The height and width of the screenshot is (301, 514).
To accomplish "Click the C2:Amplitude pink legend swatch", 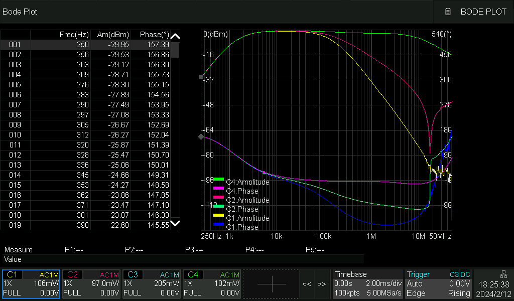I will (x=218, y=197).
